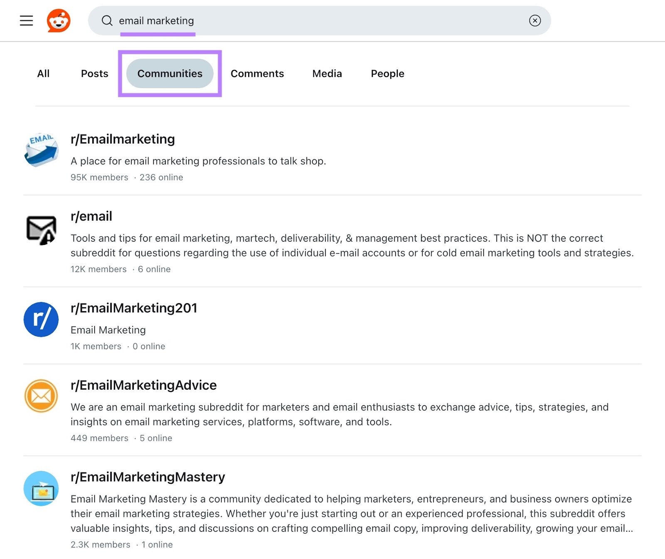Open the r/Emailmarketing community
The image size is (665, 559).
122,139
